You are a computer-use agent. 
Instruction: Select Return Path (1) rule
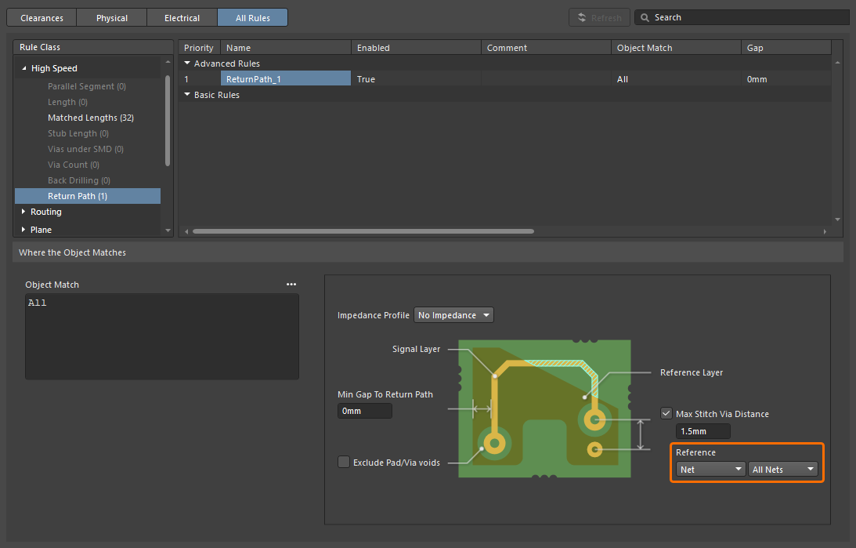pos(88,196)
